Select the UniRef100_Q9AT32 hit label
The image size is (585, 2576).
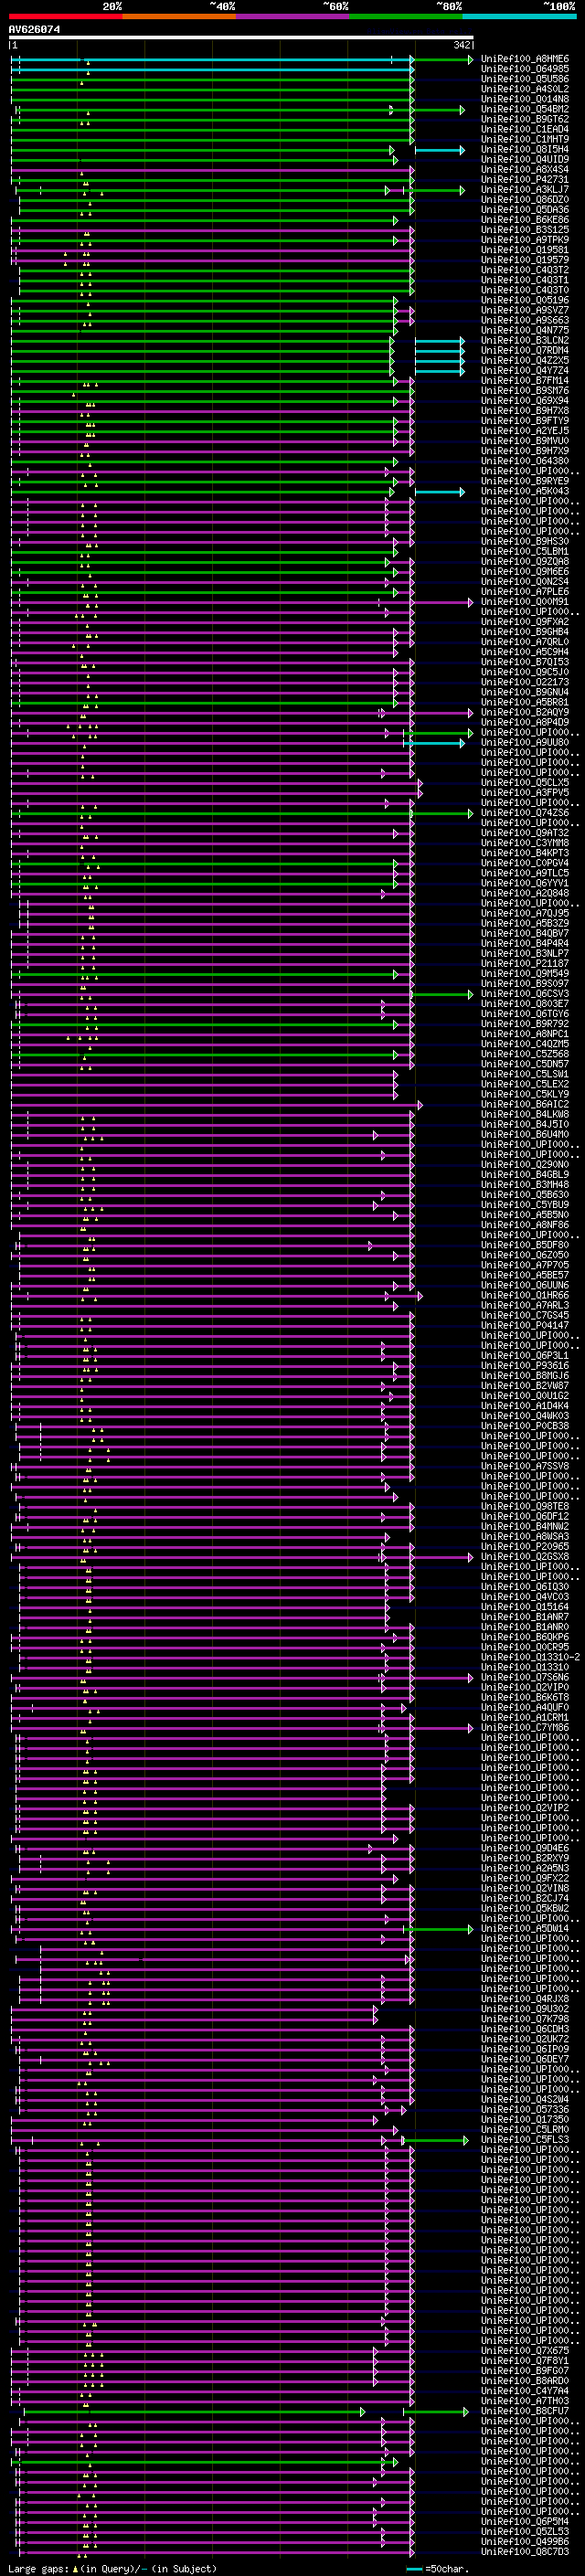click(x=525, y=833)
